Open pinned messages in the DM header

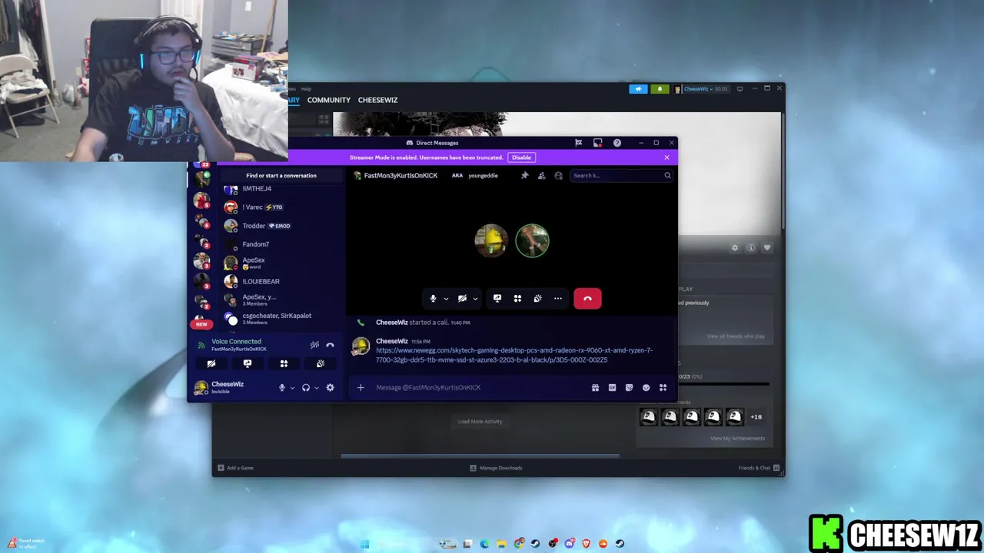pos(524,176)
